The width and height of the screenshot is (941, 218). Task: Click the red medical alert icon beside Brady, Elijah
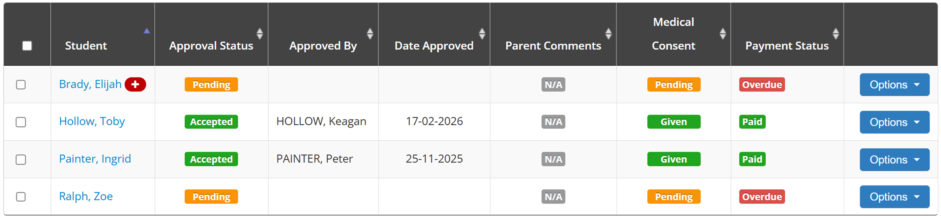pos(135,85)
